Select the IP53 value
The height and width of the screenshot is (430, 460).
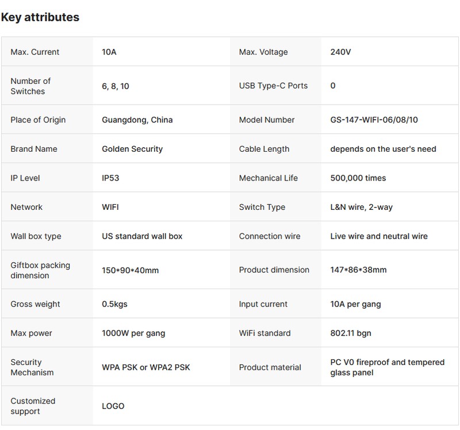tap(110, 178)
